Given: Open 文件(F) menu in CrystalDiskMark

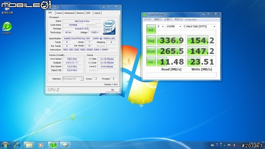Looking at the screenshot, I should coord(147,19).
